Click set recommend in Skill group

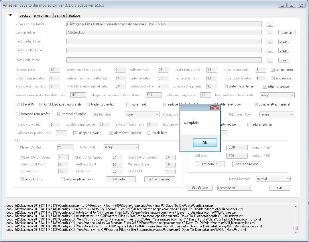pyautogui.click(x=160, y=179)
